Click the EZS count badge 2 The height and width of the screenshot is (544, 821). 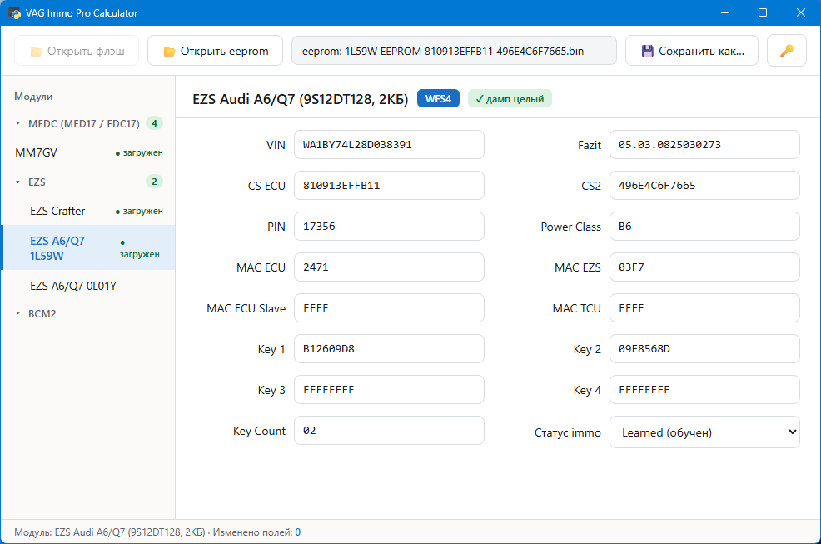[x=154, y=182]
